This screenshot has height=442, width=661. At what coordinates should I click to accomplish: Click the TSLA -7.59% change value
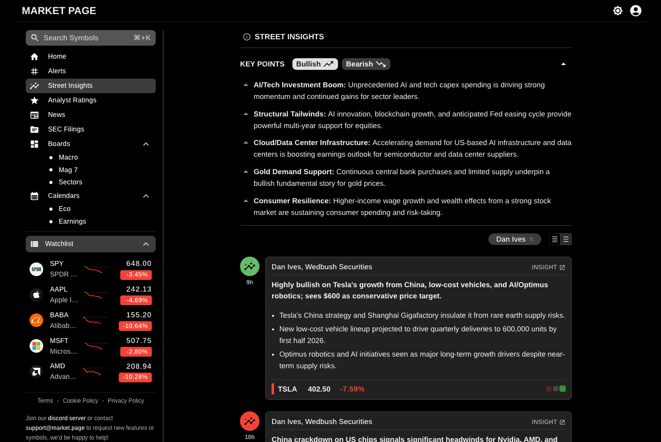352,389
